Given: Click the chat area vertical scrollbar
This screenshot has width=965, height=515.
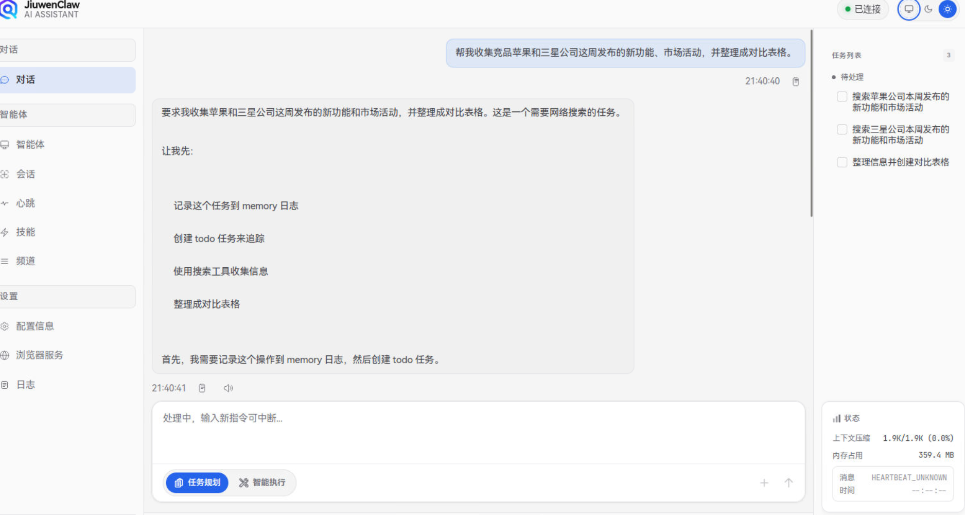Looking at the screenshot, I should [812, 124].
